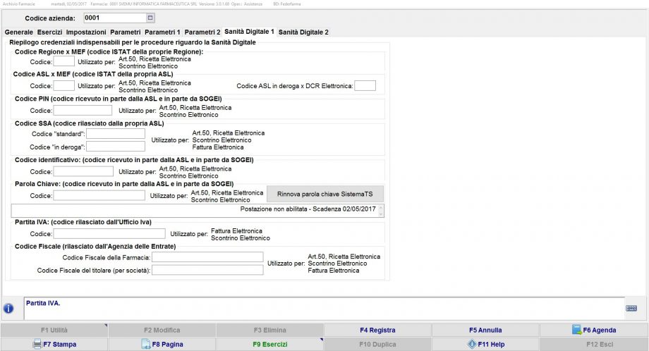Expand the F9 Esercizi button

tap(270, 344)
